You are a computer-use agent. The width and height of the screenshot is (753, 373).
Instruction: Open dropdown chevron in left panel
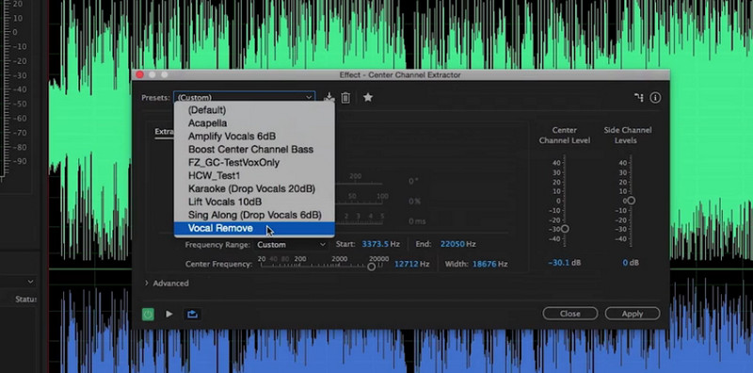[30, 282]
